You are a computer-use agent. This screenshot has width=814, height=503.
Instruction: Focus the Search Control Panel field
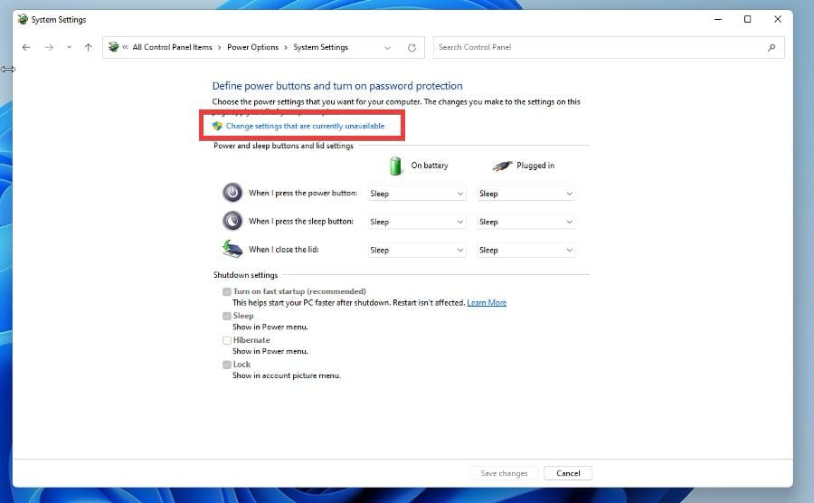[x=609, y=47]
